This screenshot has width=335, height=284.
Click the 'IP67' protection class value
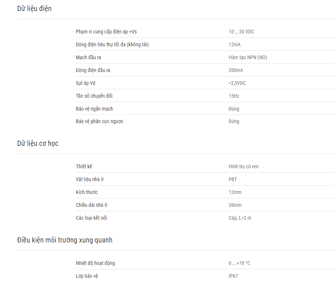coord(233,276)
